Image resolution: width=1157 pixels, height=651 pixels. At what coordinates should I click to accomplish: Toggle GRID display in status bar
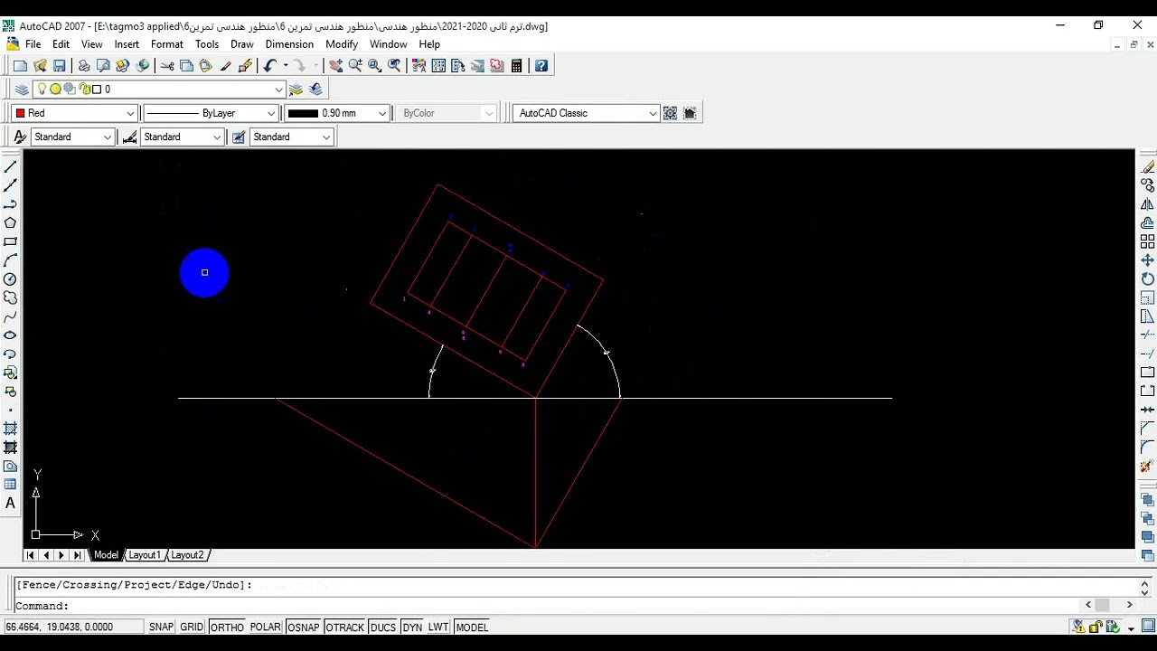click(x=192, y=627)
